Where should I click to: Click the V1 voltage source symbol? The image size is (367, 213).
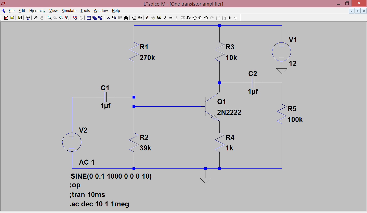(x=282, y=52)
